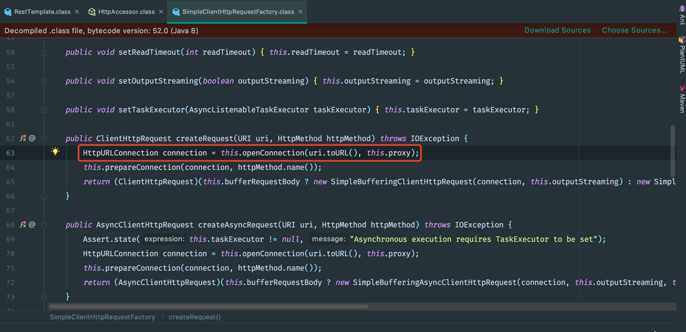The width and height of the screenshot is (686, 332).
Task: Select createRequest() in the breadcrumb bar
Action: click(194, 317)
